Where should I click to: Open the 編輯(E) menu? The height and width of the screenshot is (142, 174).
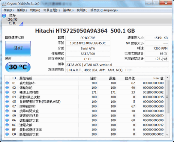click(22, 10)
